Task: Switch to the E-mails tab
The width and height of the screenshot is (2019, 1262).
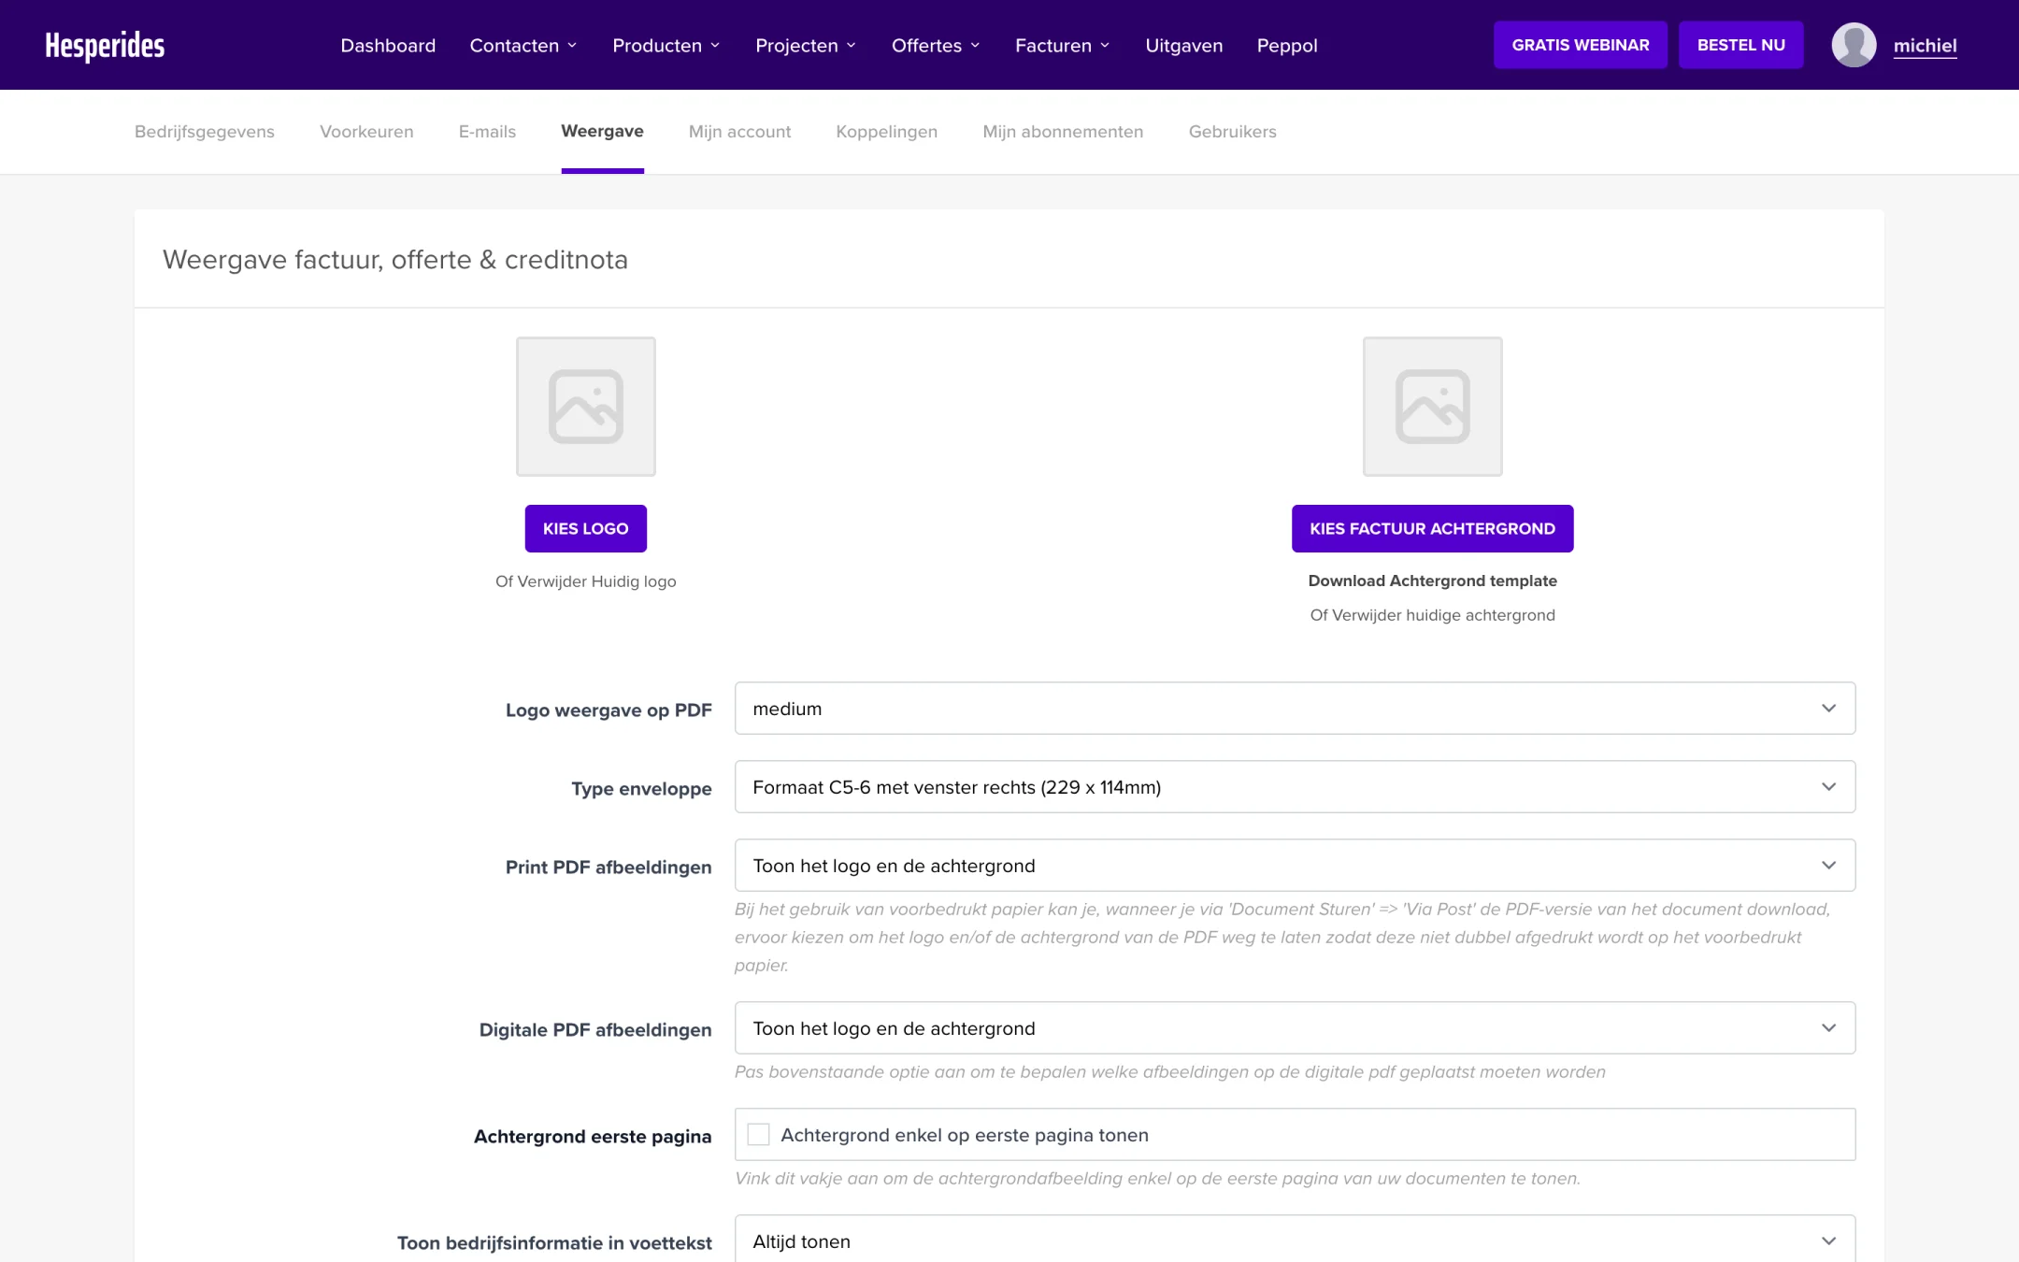Action: [487, 132]
